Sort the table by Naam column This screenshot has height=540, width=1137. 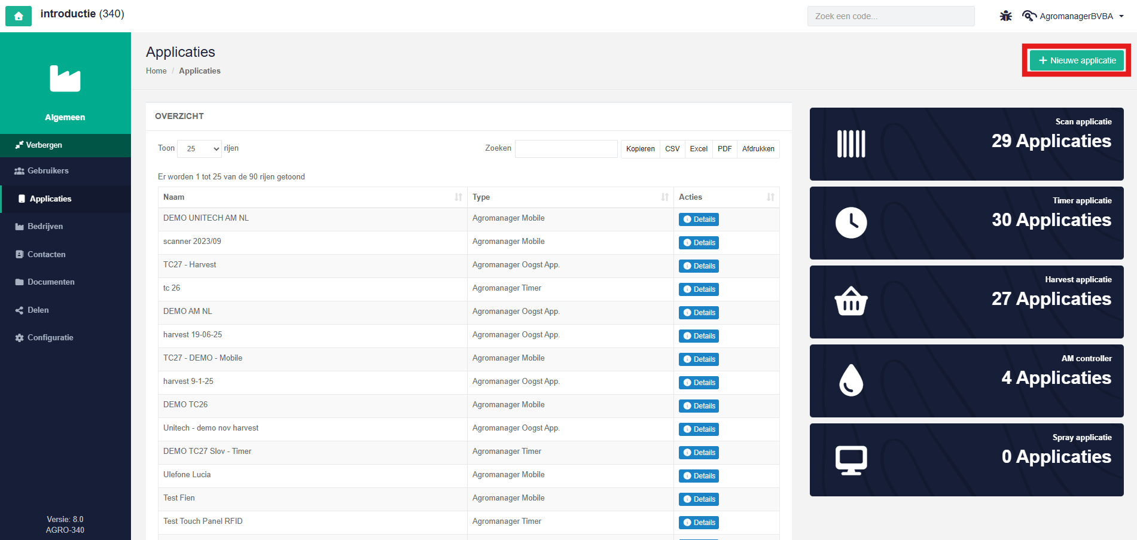coord(313,197)
